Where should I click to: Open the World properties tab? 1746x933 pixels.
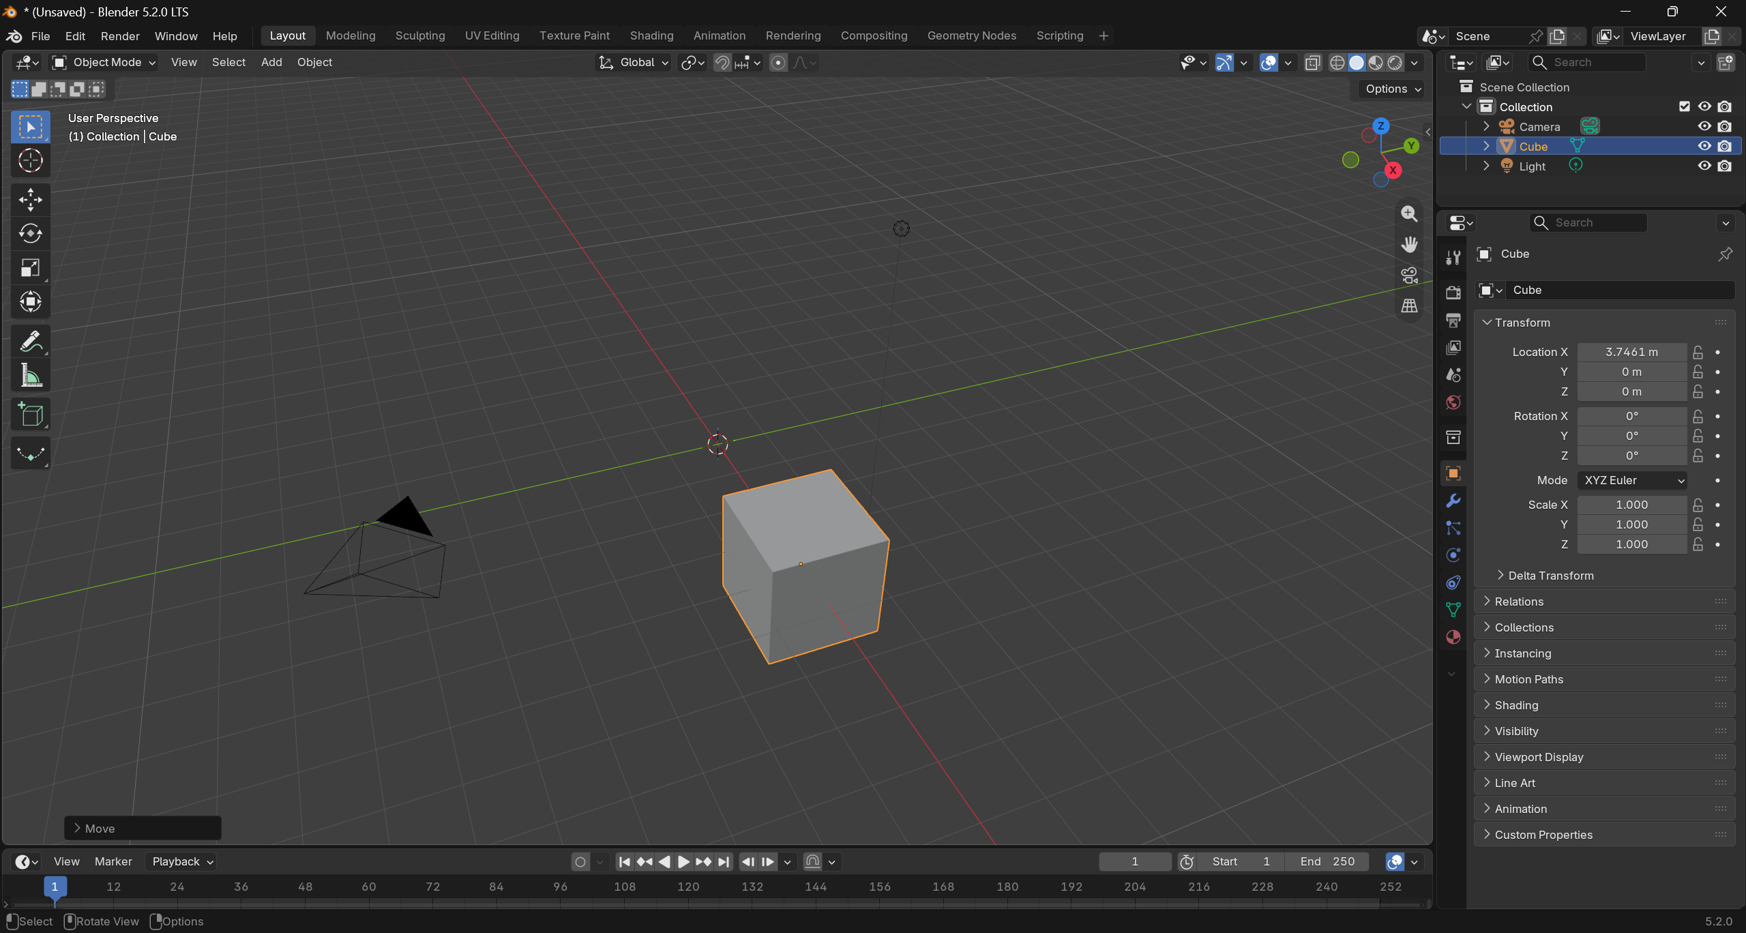pyautogui.click(x=1453, y=402)
